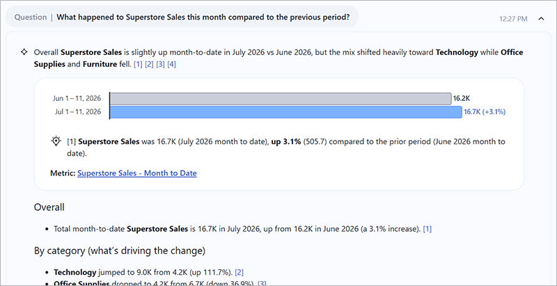
Task: Click the Jun 1 – 11, 2026 axis label
Action: pos(77,98)
